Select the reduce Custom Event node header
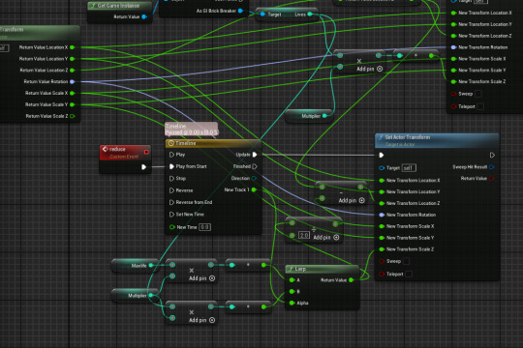Viewport: 523px width, 348px height. [x=125, y=153]
